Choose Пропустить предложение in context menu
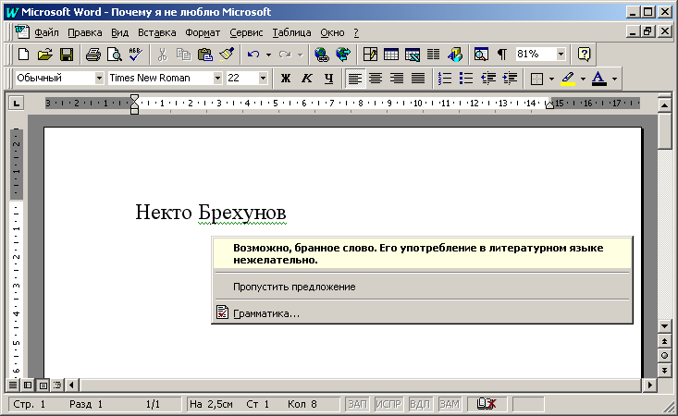 pos(293,287)
